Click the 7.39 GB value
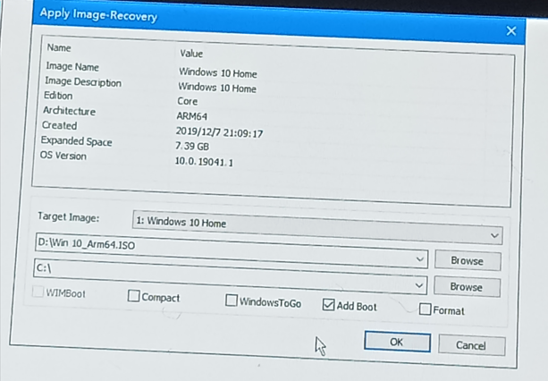The image size is (548, 381). pyautogui.click(x=192, y=146)
